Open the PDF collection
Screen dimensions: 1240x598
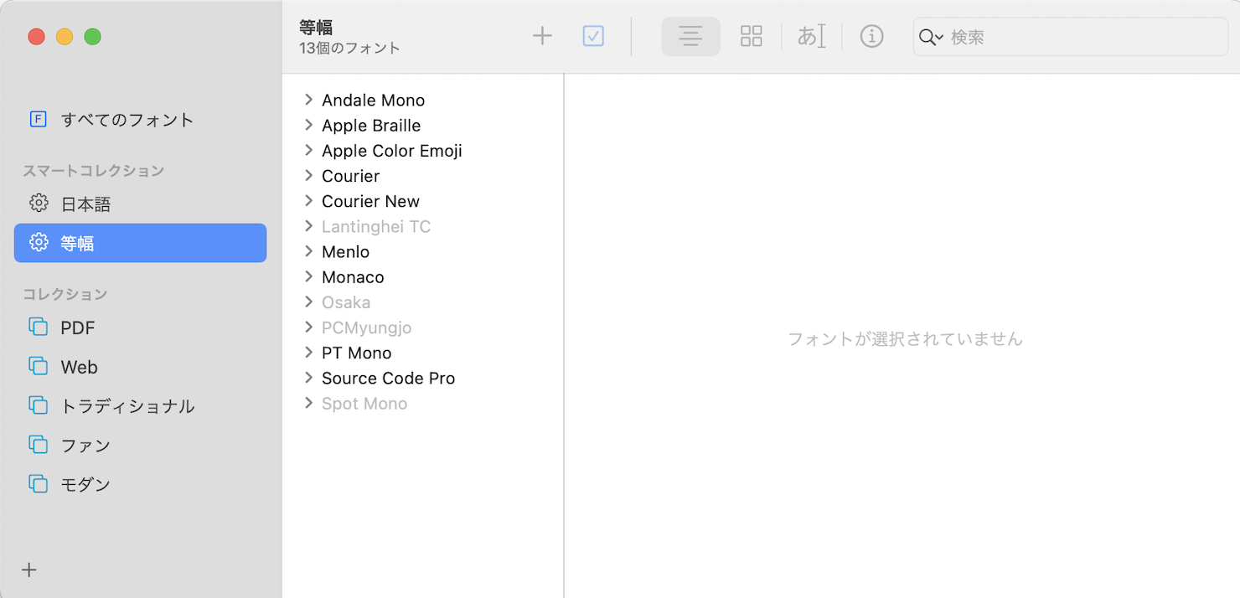click(x=77, y=328)
